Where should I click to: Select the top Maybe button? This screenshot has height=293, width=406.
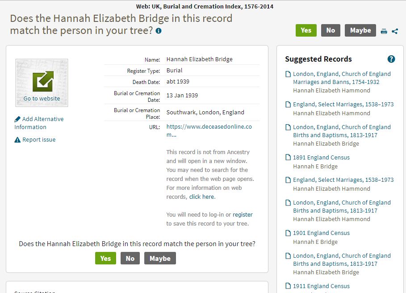tap(360, 30)
